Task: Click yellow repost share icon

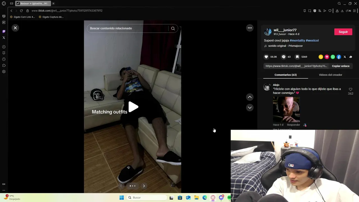Action: tap(321, 57)
